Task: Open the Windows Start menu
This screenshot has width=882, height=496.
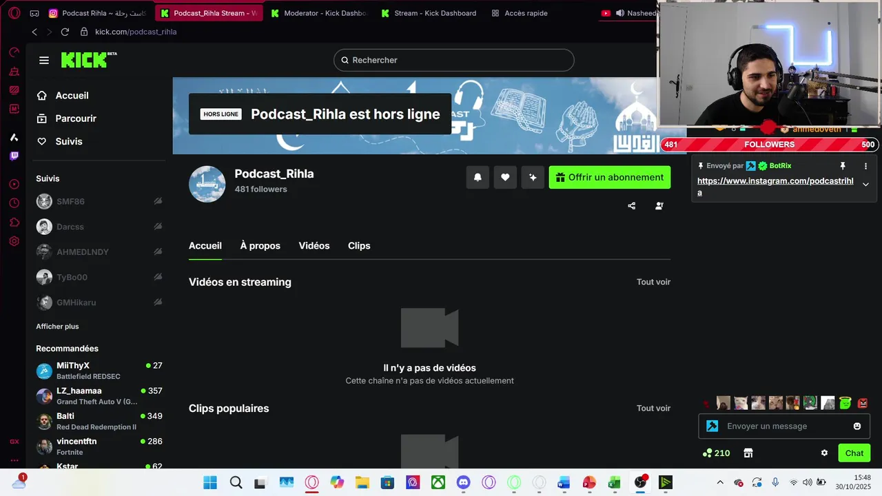Action: [x=210, y=482]
